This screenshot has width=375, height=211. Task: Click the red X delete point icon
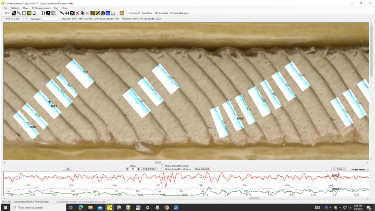click(77, 13)
